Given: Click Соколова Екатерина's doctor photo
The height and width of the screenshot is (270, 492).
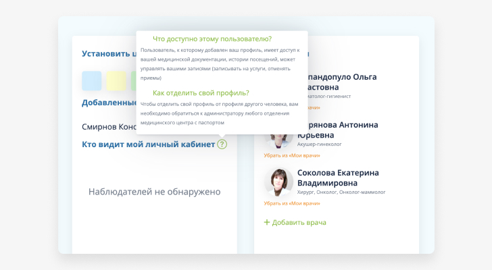Looking at the screenshot, I should tap(278, 182).
